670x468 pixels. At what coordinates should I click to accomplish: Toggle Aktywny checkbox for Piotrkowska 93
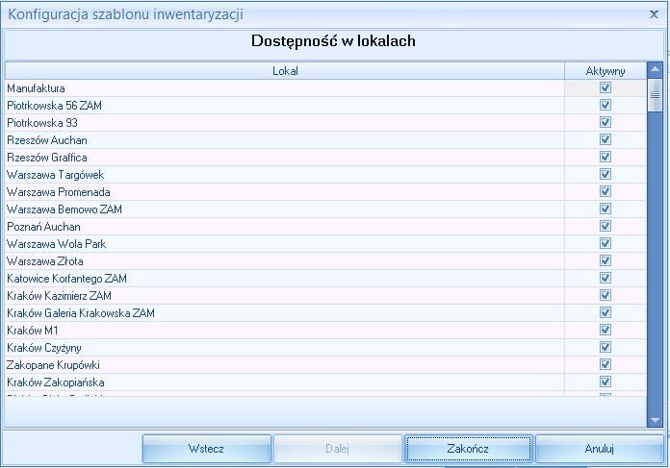[x=606, y=122]
